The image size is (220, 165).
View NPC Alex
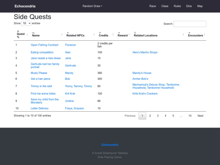[68, 52]
